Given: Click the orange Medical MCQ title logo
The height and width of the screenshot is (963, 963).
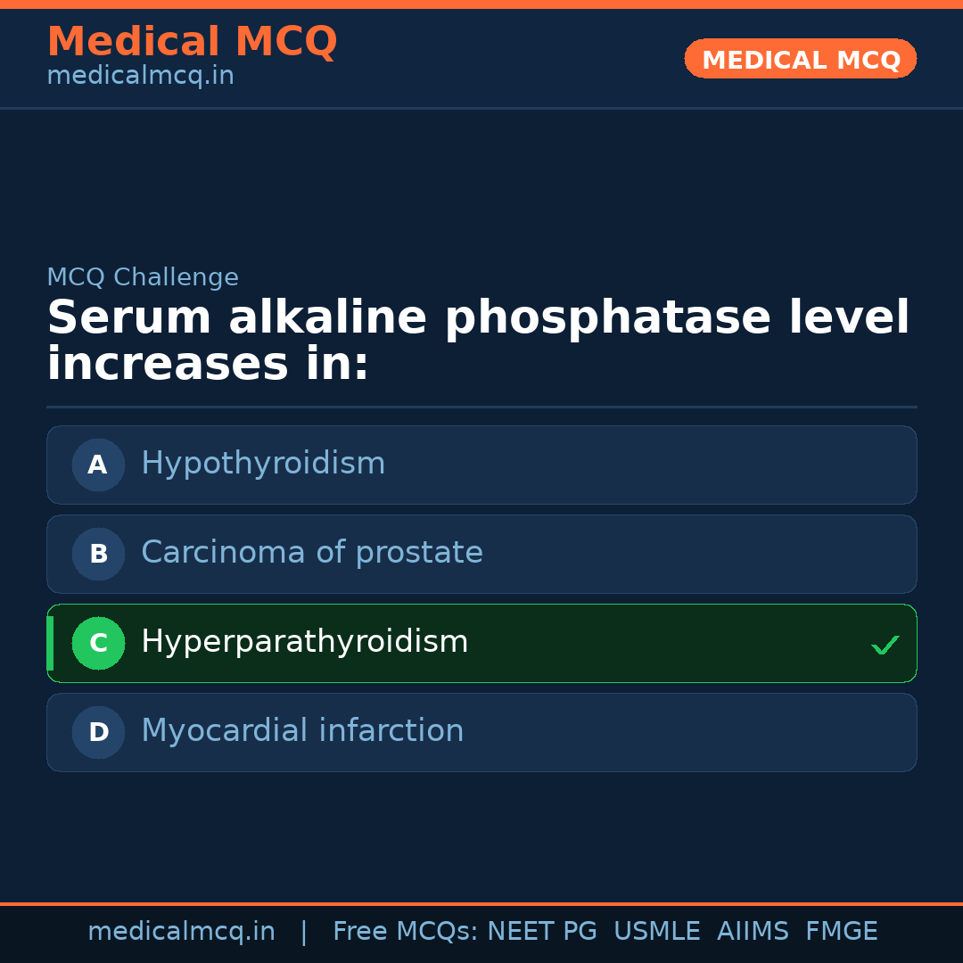Looking at the screenshot, I should click(192, 42).
